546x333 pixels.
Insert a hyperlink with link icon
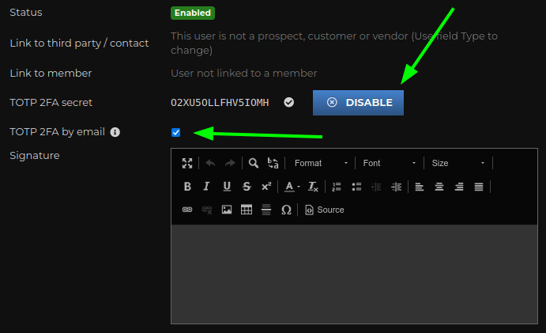pyautogui.click(x=187, y=210)
